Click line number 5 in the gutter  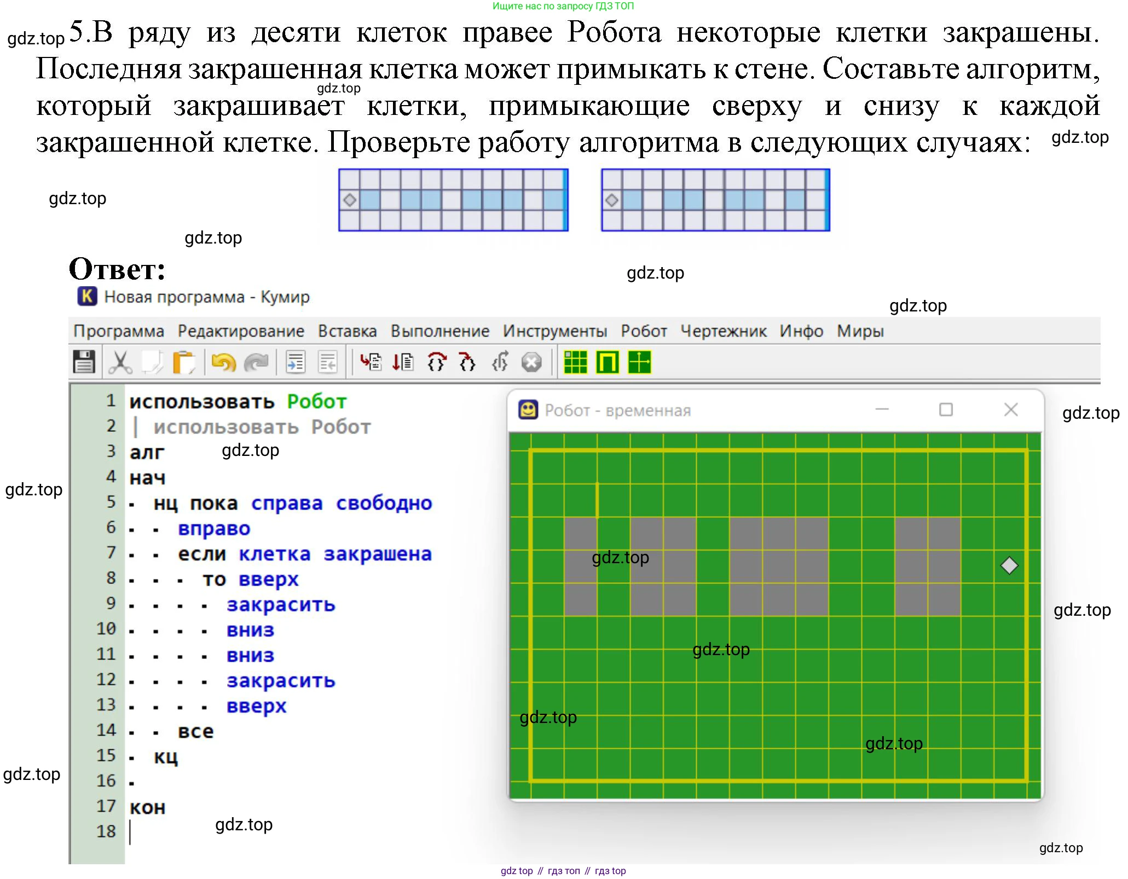click(x=111, y=501)
